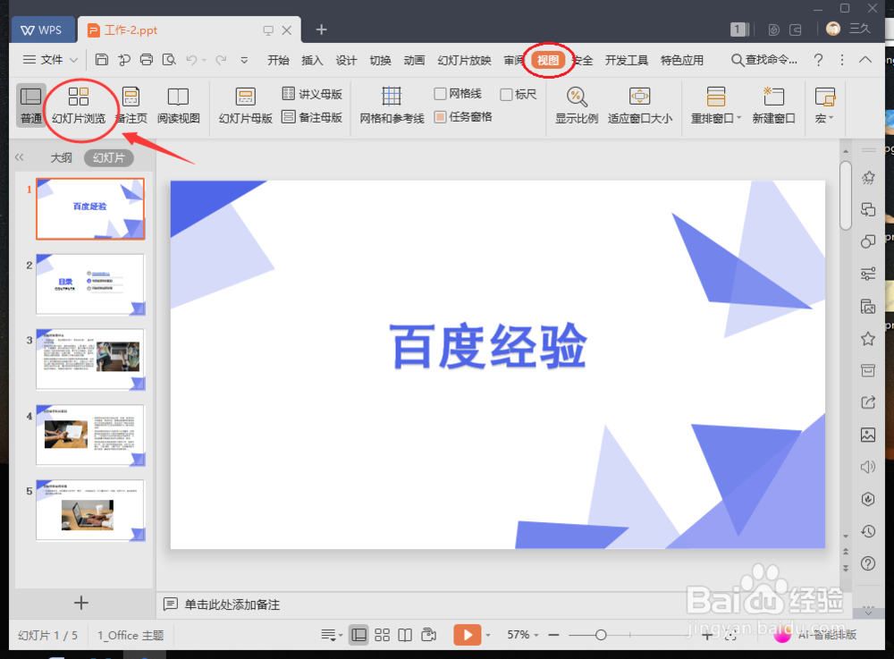Open the 开发工具 developer tools tab
Screen dimensions: 894x659
[x=627, y=60]
